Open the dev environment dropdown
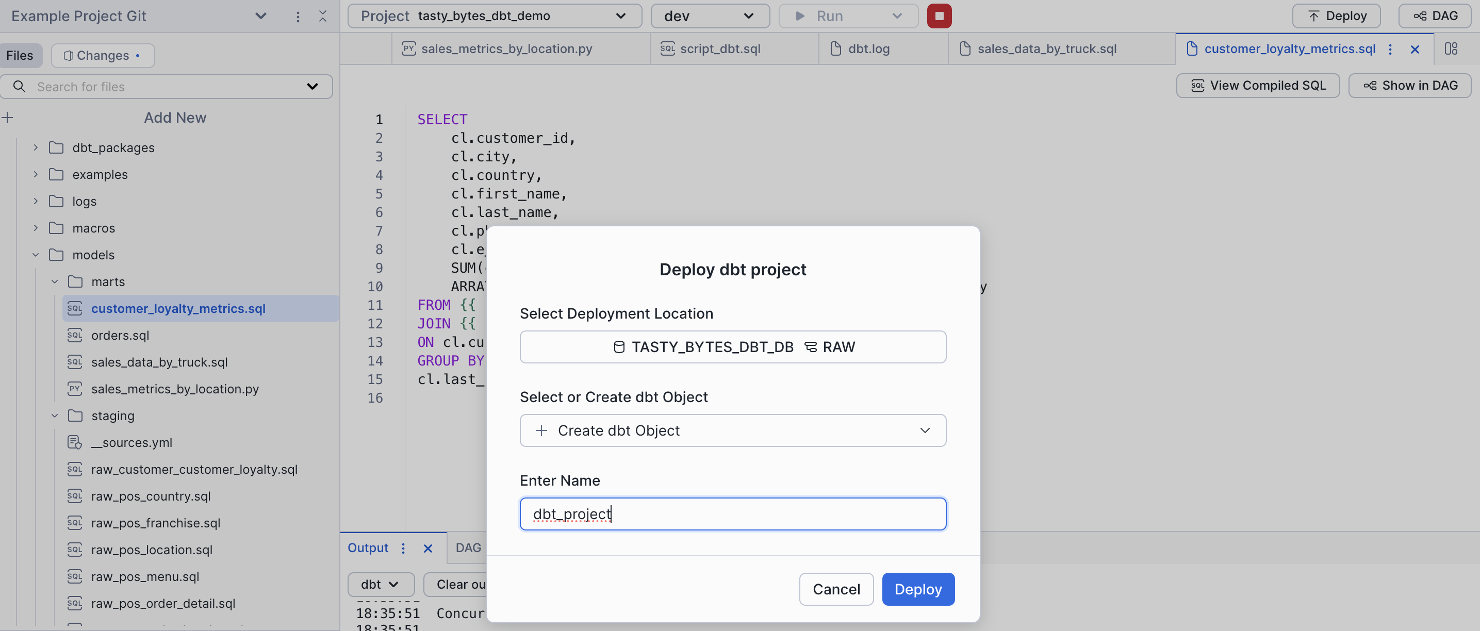The image size is (1480, 631). point(710,16)
